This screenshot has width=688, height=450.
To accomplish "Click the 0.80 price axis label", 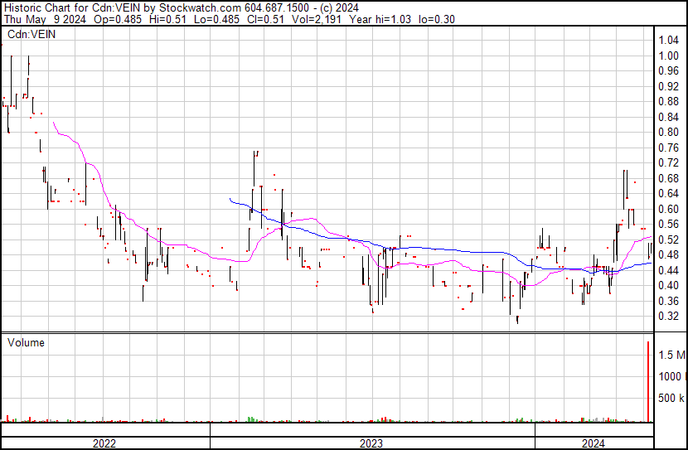I will click(x=669, y=132).
